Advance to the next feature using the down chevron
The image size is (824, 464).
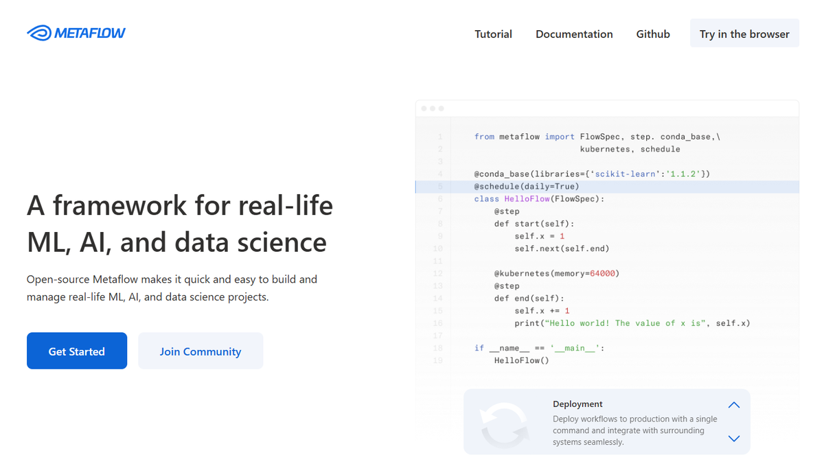[x=733, y=439]
